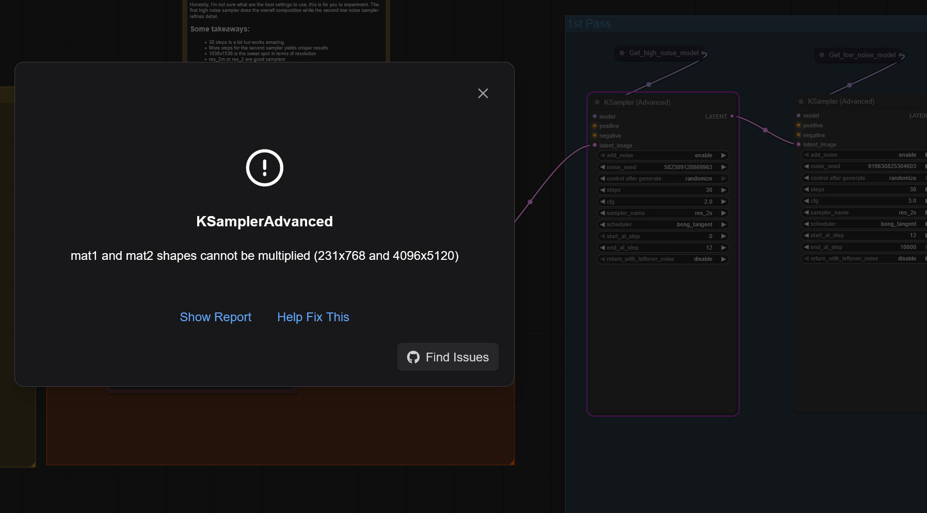Click LATENT output port of first KSampler
927x513 pixels.
click(x=732, y=117)
